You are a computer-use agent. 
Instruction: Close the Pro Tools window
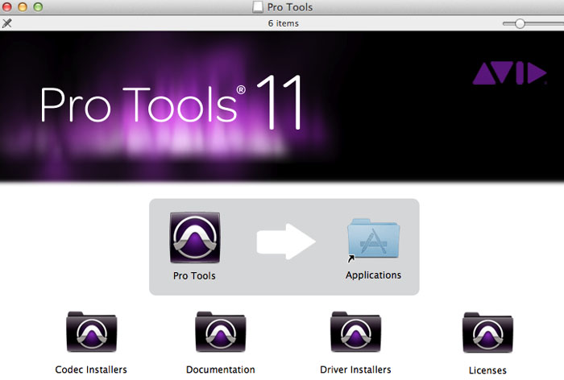coord(6,6)
